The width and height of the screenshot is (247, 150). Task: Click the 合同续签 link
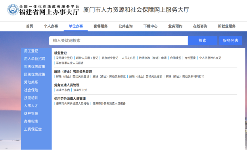click(176, 58)
